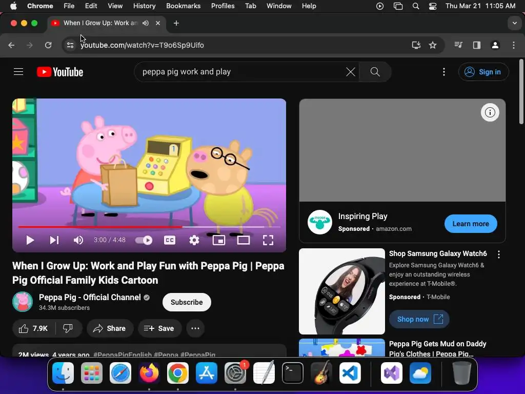Clear the search query with X
The height and width of the screenshot is (394, 525).
pyautogui.click(x=351, y=72)
